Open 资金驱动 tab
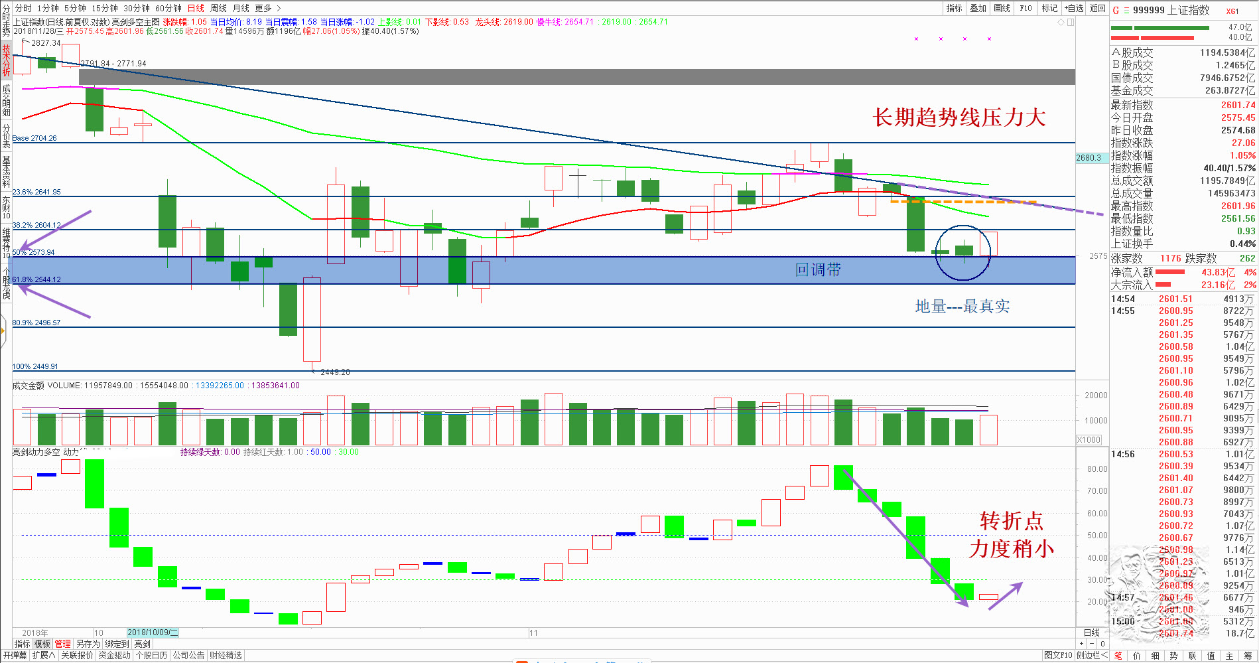This screenshot has height=663, width=1259. [x=115, y=656]
